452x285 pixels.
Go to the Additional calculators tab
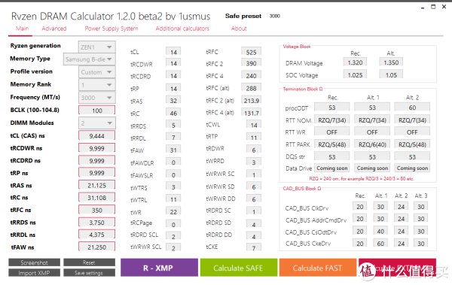point(182,29)
